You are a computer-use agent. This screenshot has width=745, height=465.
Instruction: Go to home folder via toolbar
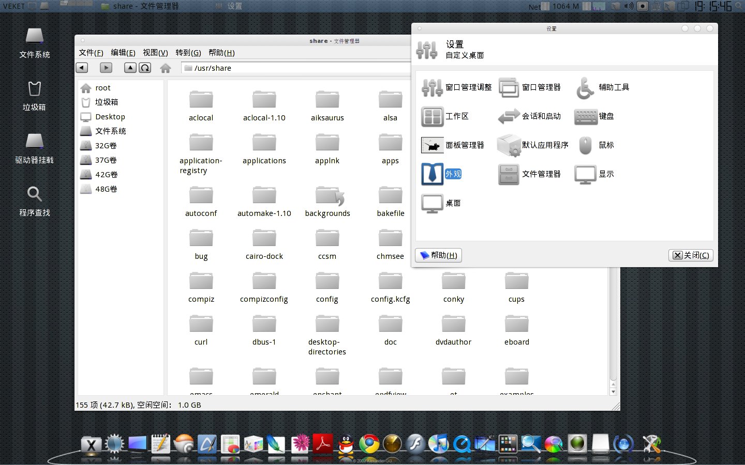point(166,68)
